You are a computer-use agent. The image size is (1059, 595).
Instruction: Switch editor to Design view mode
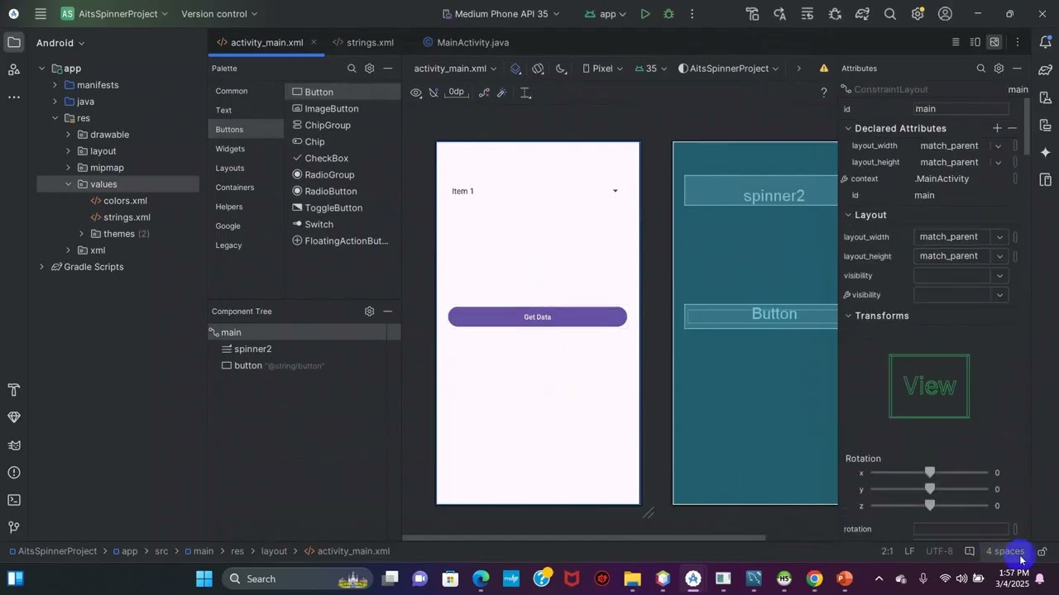pyautogui.click(x=994, y=42)
